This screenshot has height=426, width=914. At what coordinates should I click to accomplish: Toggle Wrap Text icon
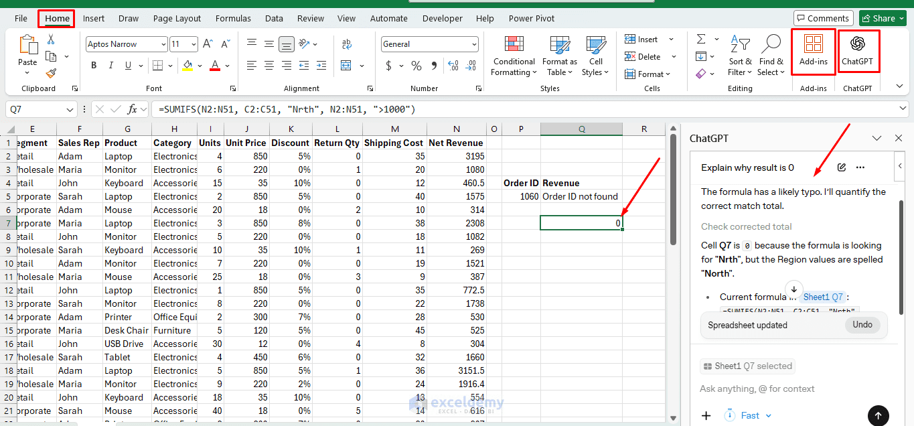click(x=347, y=44)
